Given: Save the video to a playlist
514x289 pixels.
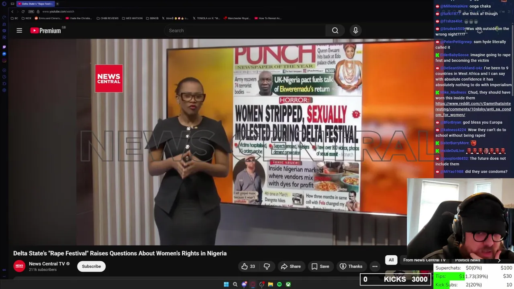Looking at the screenshot, I should point(320,266).
